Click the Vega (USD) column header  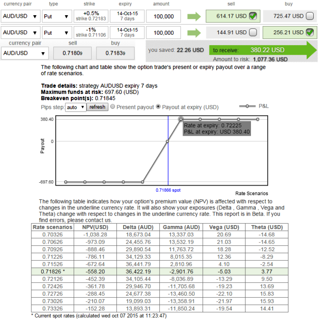(224, 227)
